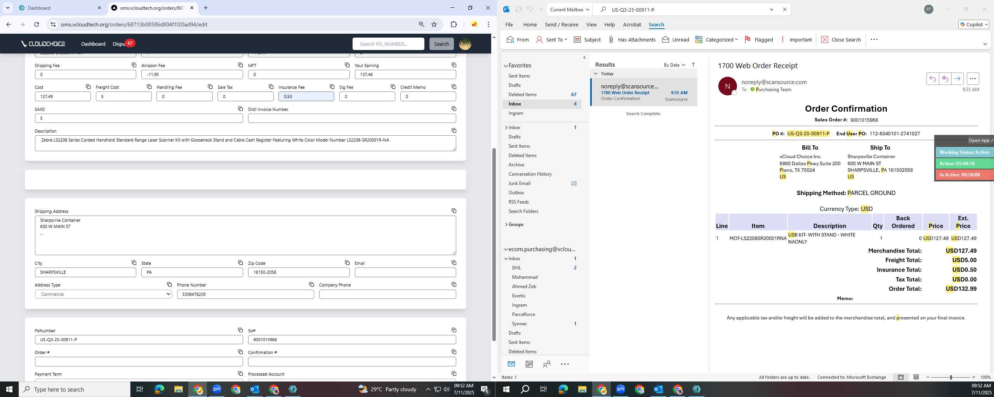Bookmark this page with star icon
This screenshot has height=397, width=994.
[434, 24]
